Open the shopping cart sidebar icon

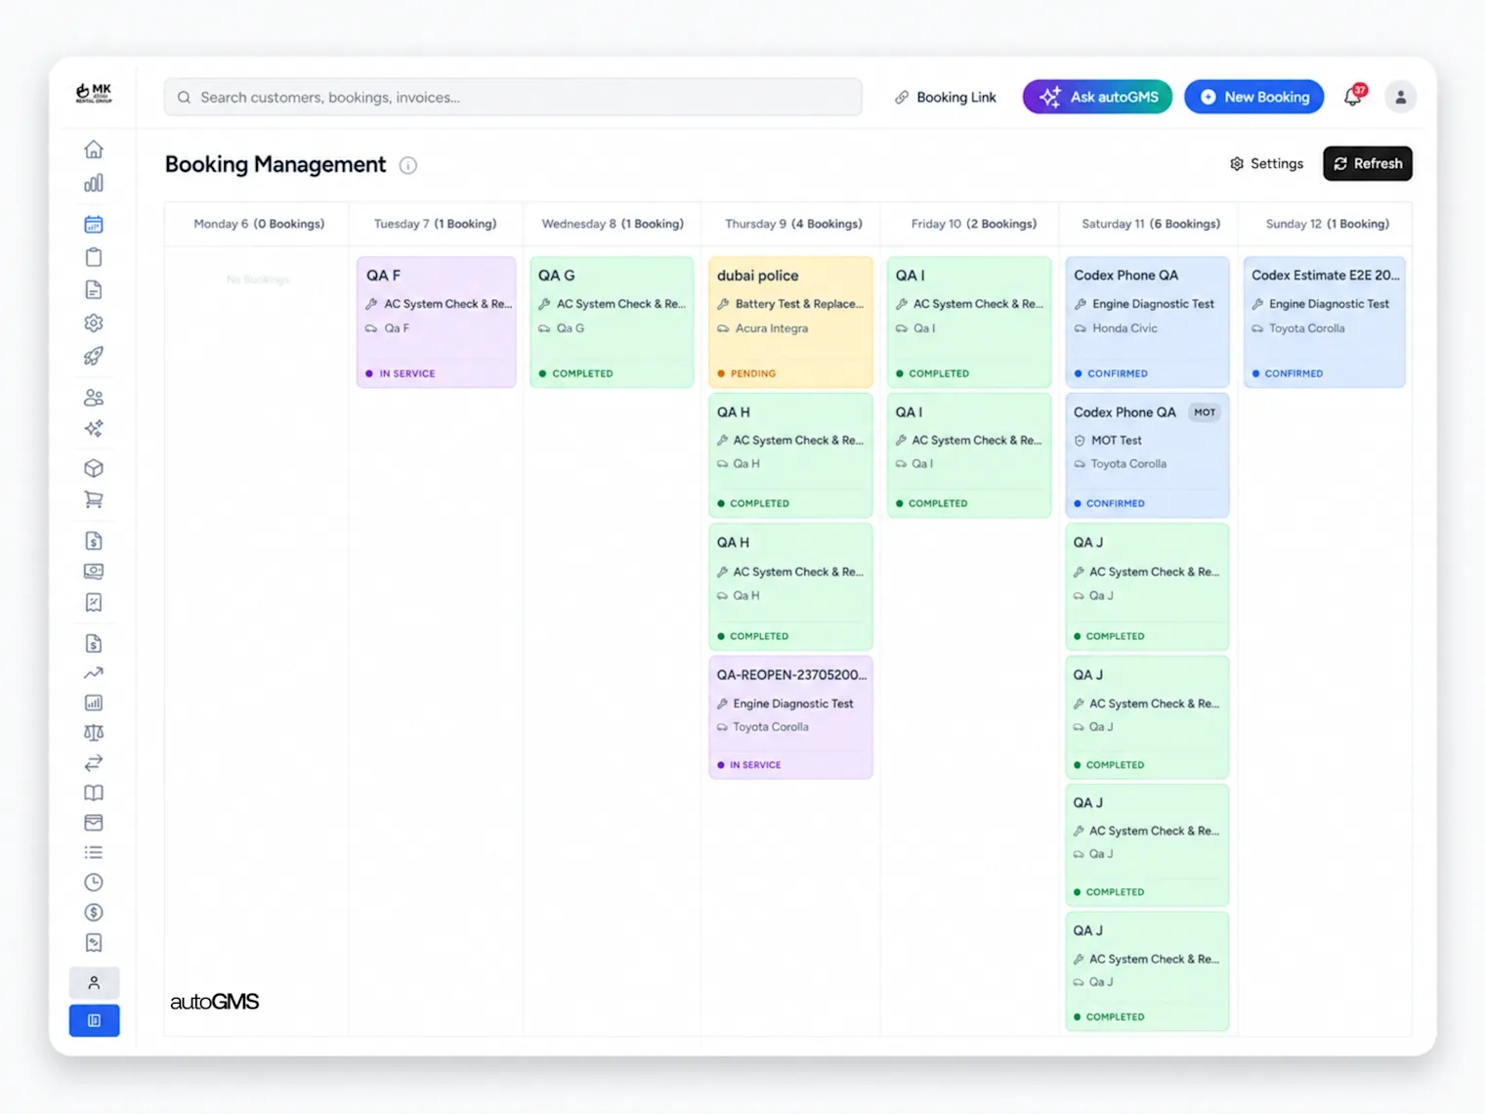tap(94, 499)
